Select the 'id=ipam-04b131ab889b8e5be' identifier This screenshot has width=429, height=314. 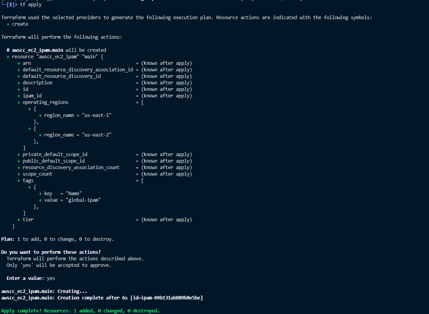click(167, 298)
